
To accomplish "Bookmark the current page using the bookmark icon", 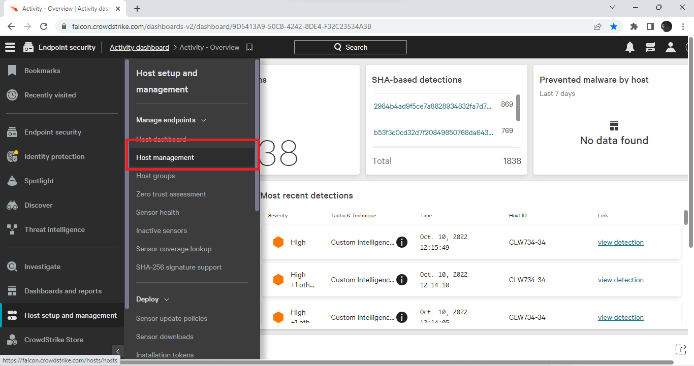I will tap(249, 47).
